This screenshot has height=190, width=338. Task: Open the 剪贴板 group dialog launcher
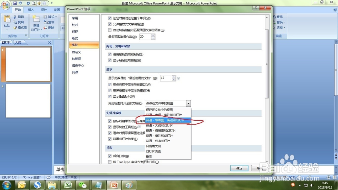pyautogui.click(x=26, y=35)
